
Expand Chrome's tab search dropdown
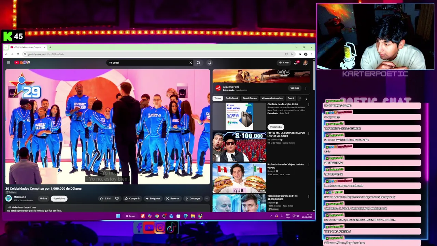click(x=6, y=47)
